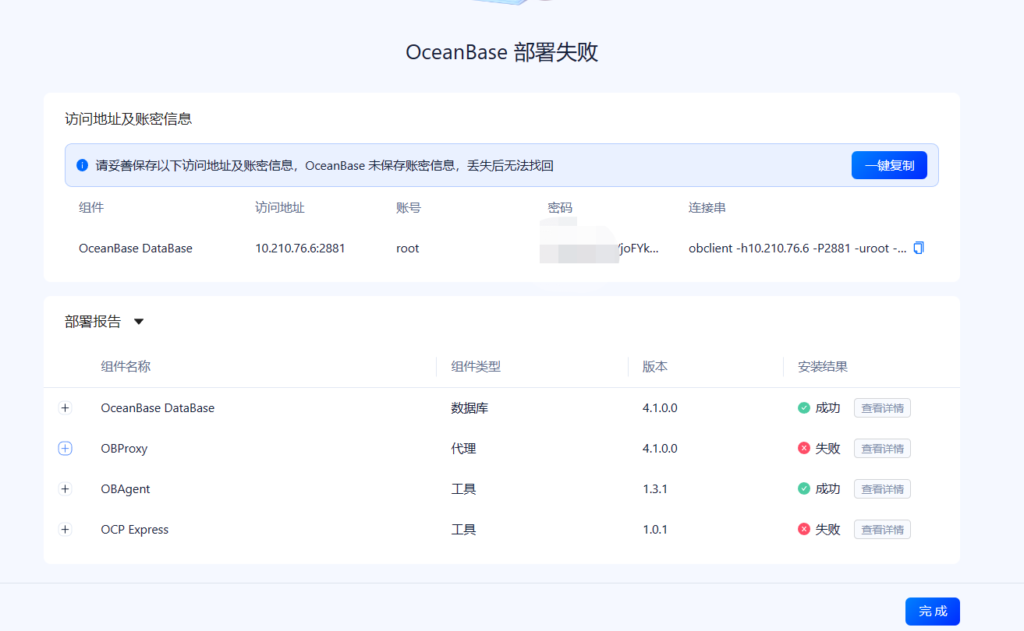Click the 失败 status text for OBProxy

click(828, 449)
